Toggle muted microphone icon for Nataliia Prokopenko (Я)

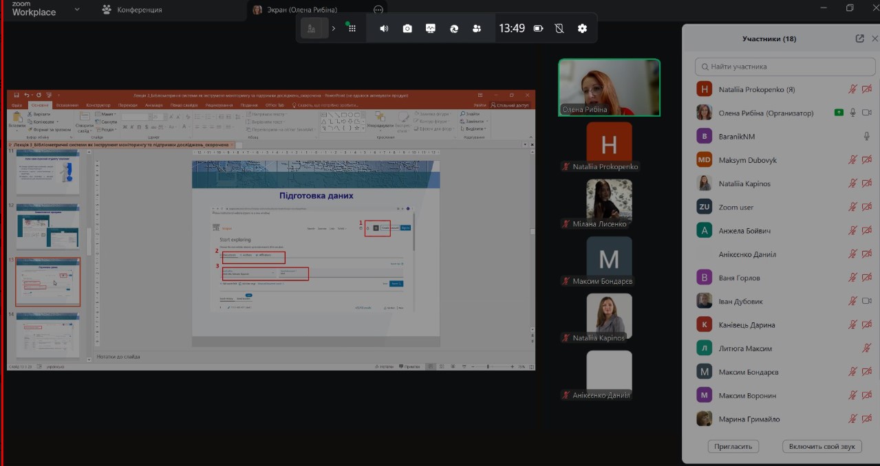[x=852, y=89]
